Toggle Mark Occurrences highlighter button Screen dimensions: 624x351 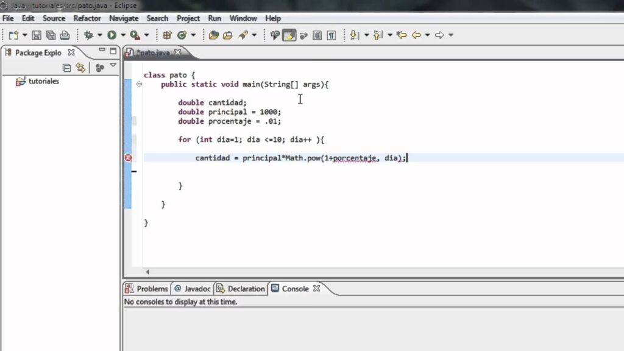tap(289, 35)
